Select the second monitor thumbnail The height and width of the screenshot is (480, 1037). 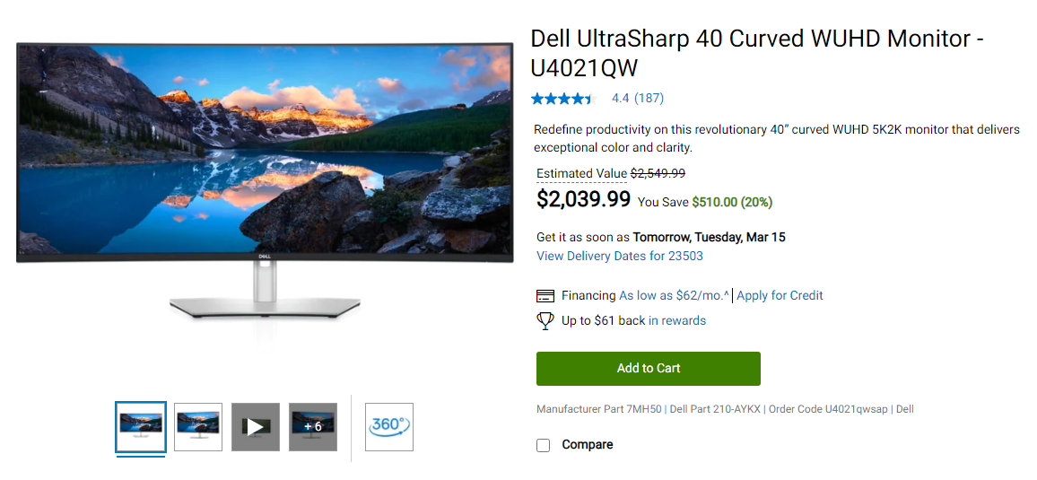(197, 427)
